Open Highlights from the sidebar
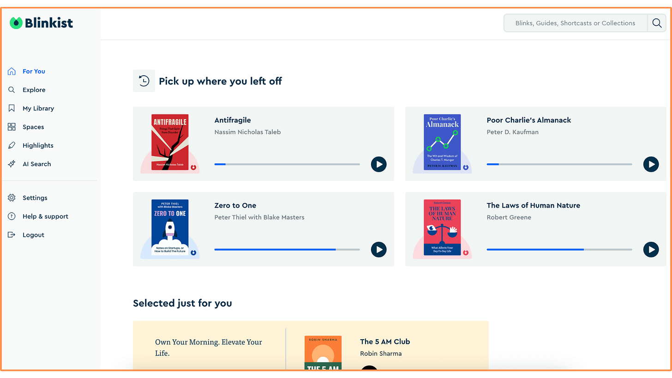The width and height of the screenshot is (672, 378). (38, 145)
